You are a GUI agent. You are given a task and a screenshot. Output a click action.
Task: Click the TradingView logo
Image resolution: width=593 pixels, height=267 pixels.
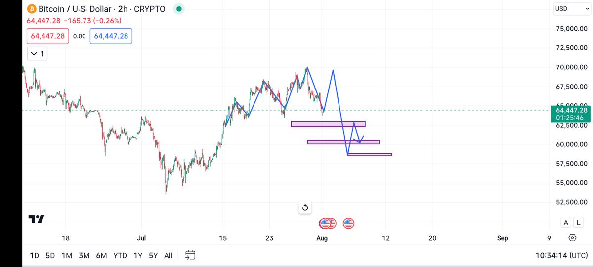(37, 219)
